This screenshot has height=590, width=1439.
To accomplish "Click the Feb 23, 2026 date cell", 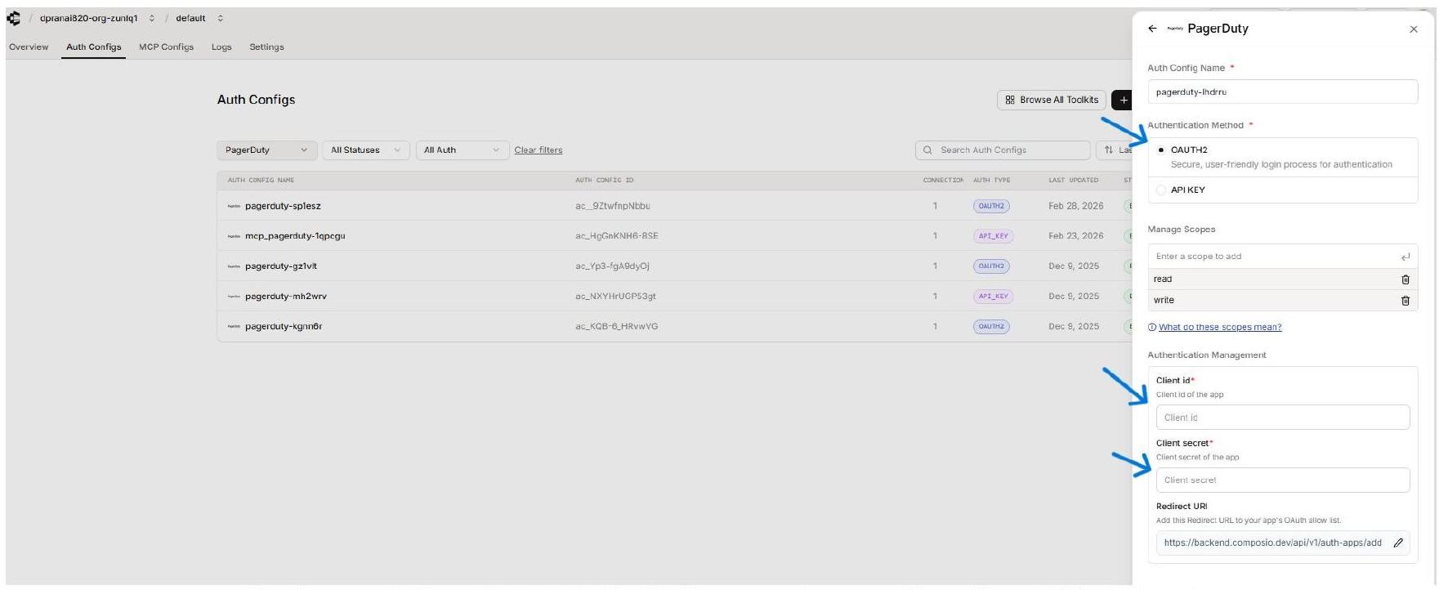I will click(1076, 236).
